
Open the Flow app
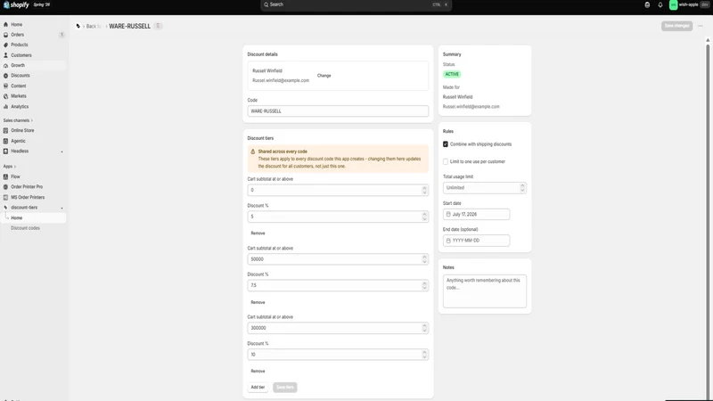[x=15, y=176]
